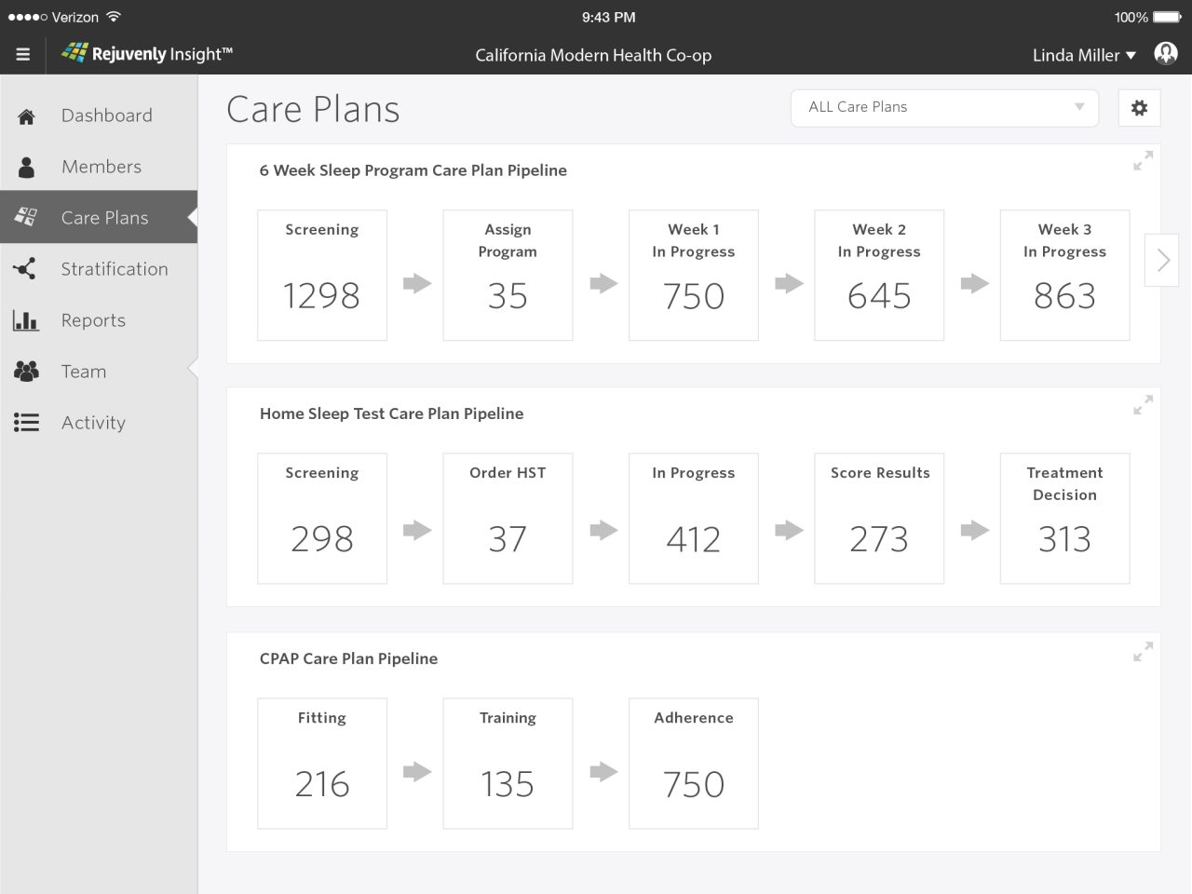This screenshot has height=894, width=1192.
Task: View the Activity list
Action: (x=93, y=423)
